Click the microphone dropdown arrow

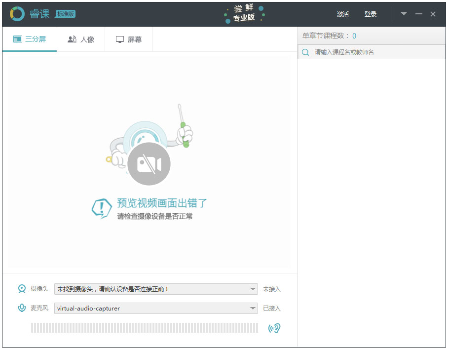[x=252, y=308]
